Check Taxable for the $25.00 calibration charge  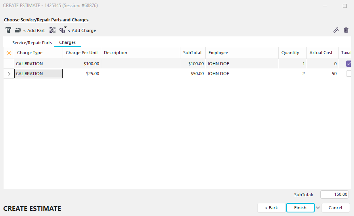coord(349,74)
